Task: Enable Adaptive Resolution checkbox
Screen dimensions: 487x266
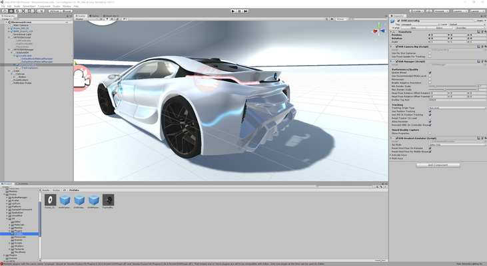Action: pyautogui.click(x=430, y=82)
